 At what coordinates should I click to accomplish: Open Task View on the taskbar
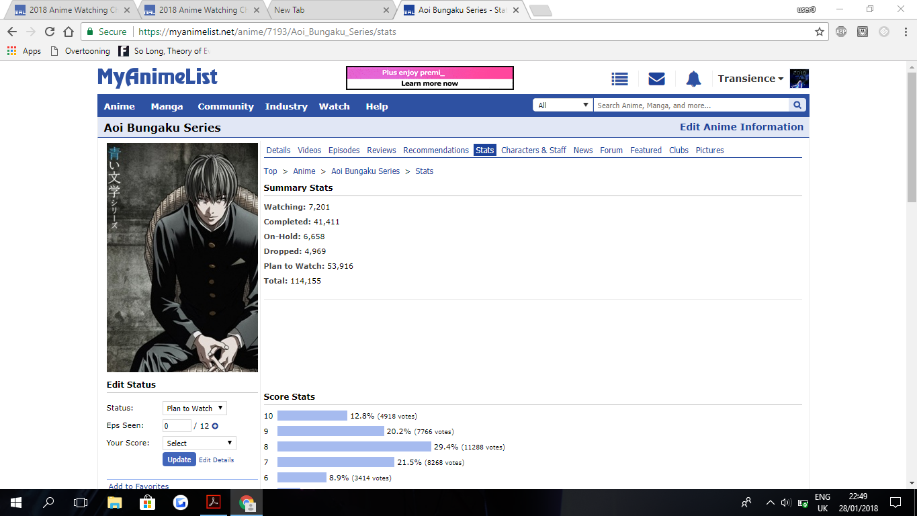point(81,502)
